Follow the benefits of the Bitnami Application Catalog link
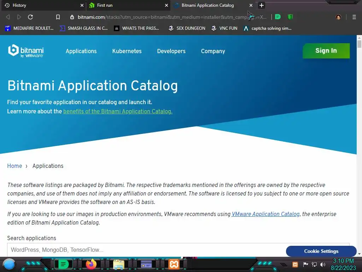 (118, 111)
